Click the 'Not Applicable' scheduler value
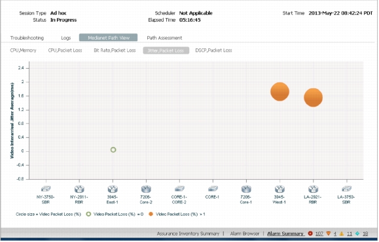The height and width of the screenshot is (242, 379). (196, 13)
